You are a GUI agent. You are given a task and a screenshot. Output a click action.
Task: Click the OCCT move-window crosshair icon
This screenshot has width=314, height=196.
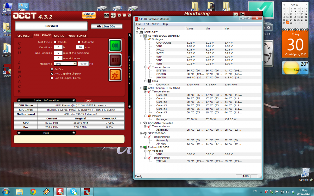pyautogui.click(x=113, y=15)
